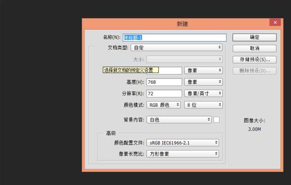Click the width input field under the tooltip

[x=170, y=71]
